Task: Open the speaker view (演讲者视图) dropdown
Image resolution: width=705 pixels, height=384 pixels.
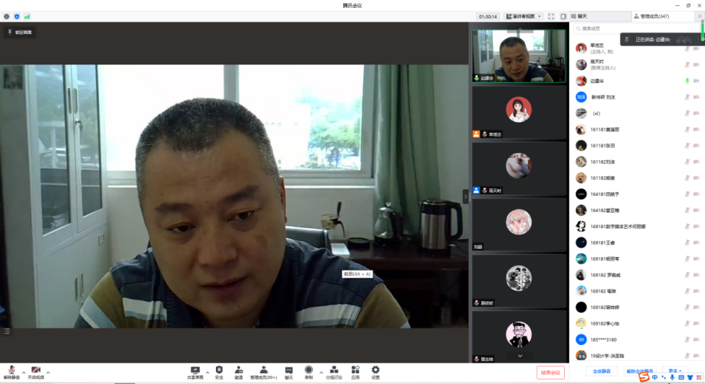Action: tap(523, 16)
